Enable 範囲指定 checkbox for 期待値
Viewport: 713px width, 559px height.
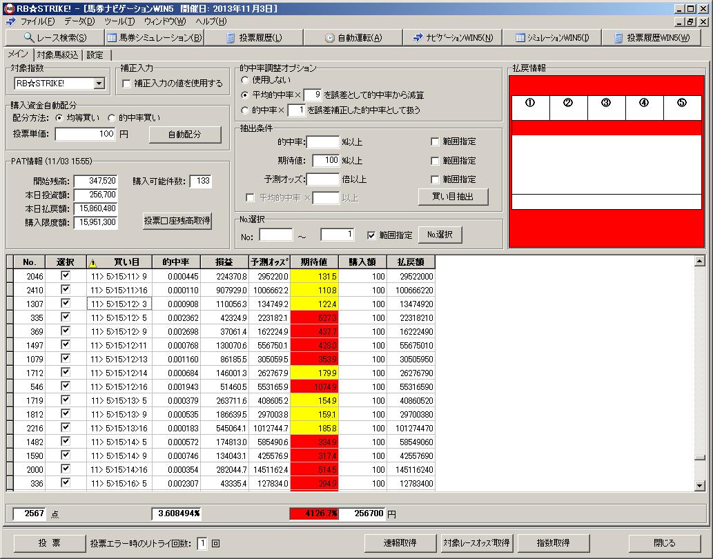pos(435,161)
